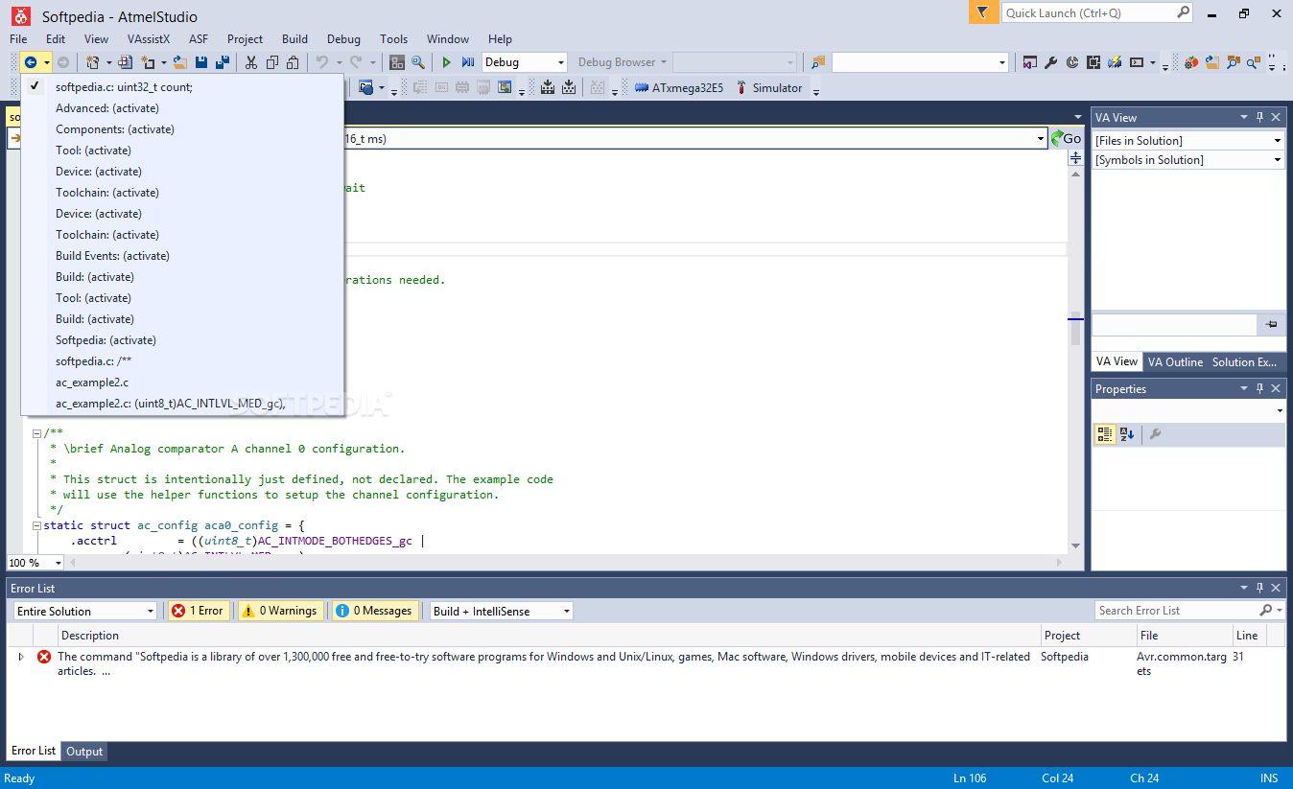Click the Search Error List field
This screenshot has height=789, width=1293.
pyautogui.click(x=1176, y=611)
